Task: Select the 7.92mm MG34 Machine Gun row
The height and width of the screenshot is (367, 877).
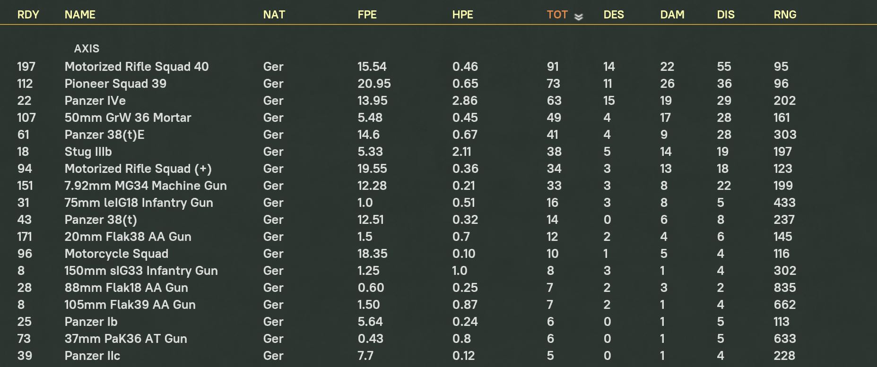Action: coord(438,186)
